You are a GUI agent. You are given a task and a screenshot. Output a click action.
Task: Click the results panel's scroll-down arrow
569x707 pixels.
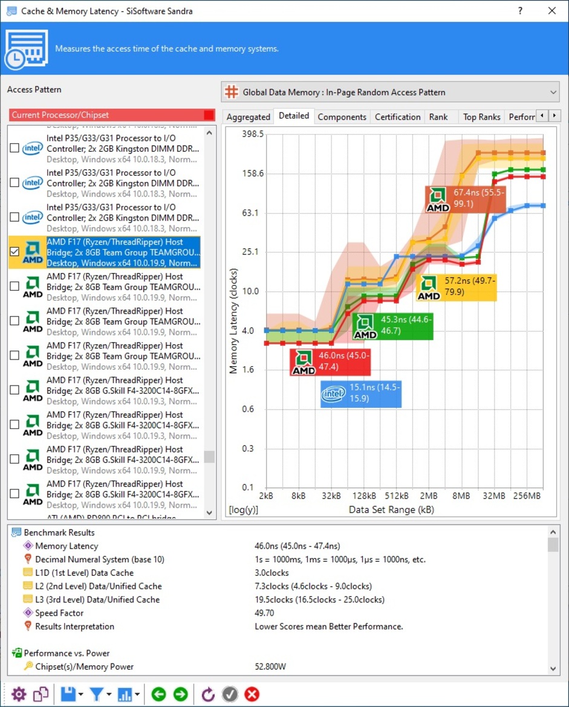click(553, 669)
